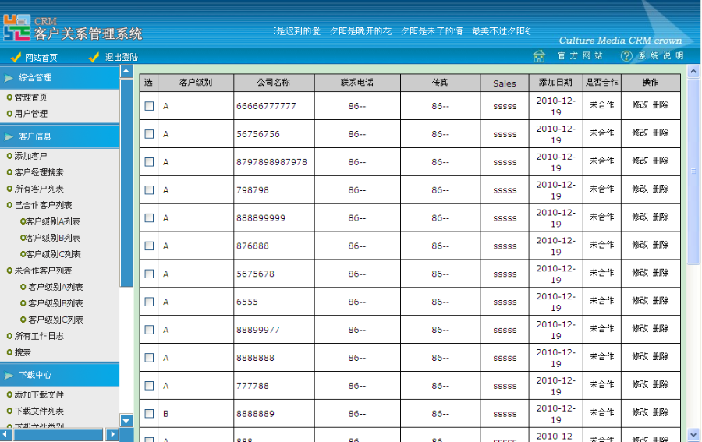Open 添加客户 page
Screen dimensions: 702x442
pyautogui.click(x=31, y=156)
